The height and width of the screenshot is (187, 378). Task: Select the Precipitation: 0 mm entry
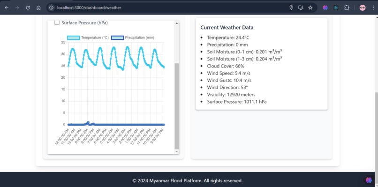227,45
